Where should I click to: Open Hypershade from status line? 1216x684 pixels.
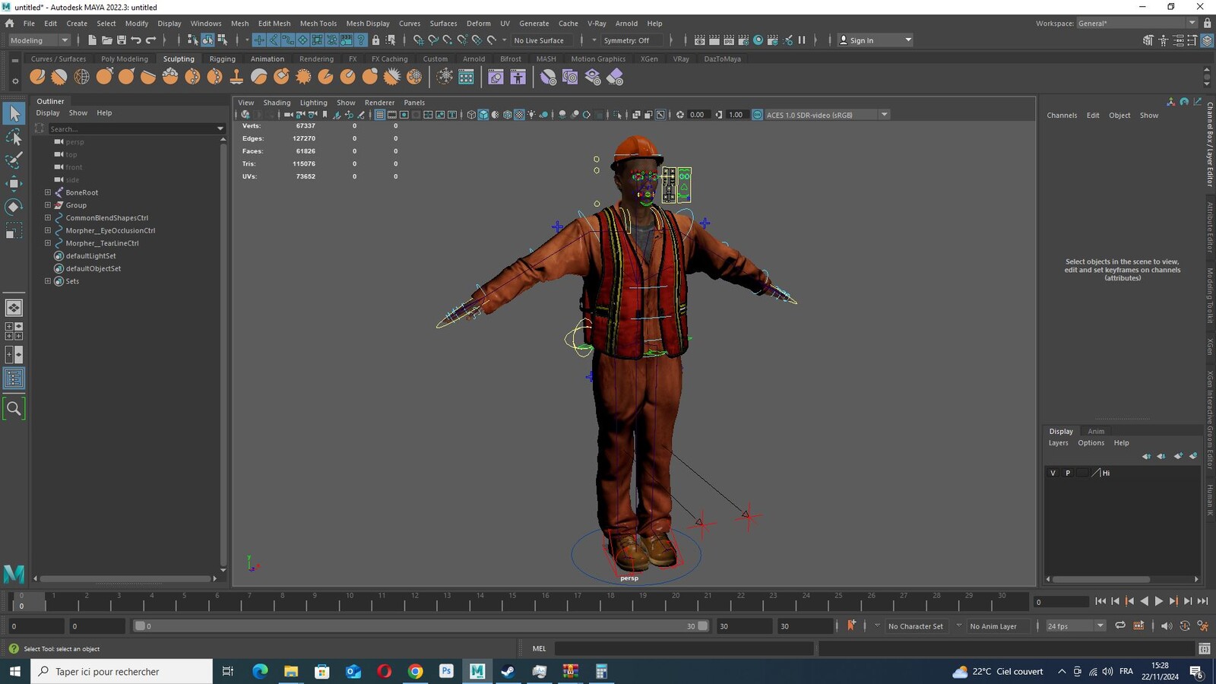(x=758, y=40)
